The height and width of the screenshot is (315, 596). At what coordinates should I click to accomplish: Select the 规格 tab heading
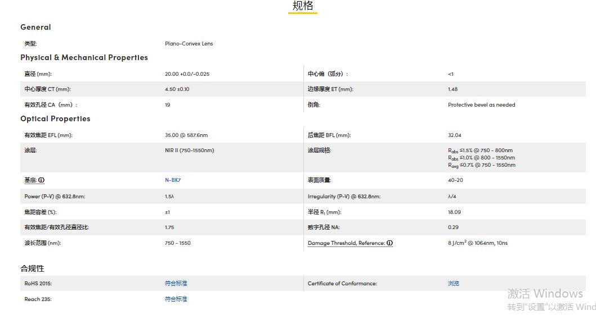point(303,6)
